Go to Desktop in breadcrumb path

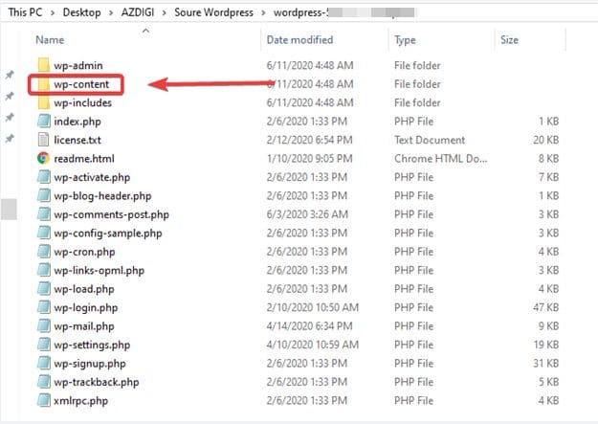tap(79, 13)
